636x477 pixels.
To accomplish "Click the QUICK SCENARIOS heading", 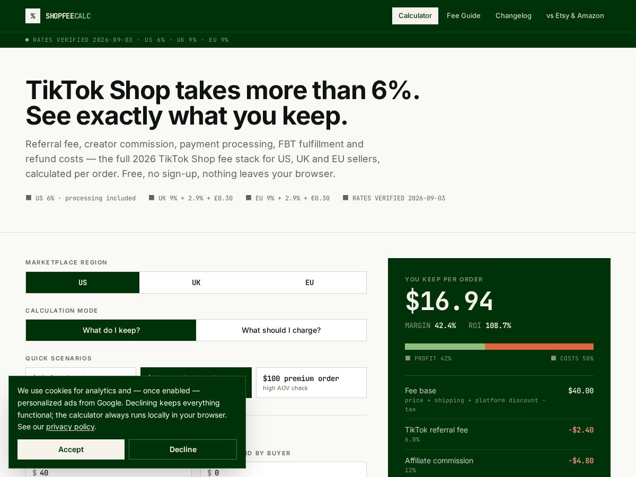I will tap(58, 358).
